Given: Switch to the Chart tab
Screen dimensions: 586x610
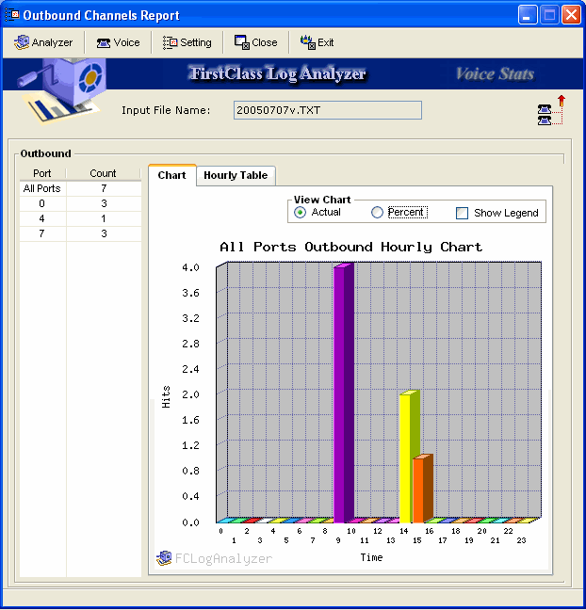Looking at the screenshot, I should point(171,175).
